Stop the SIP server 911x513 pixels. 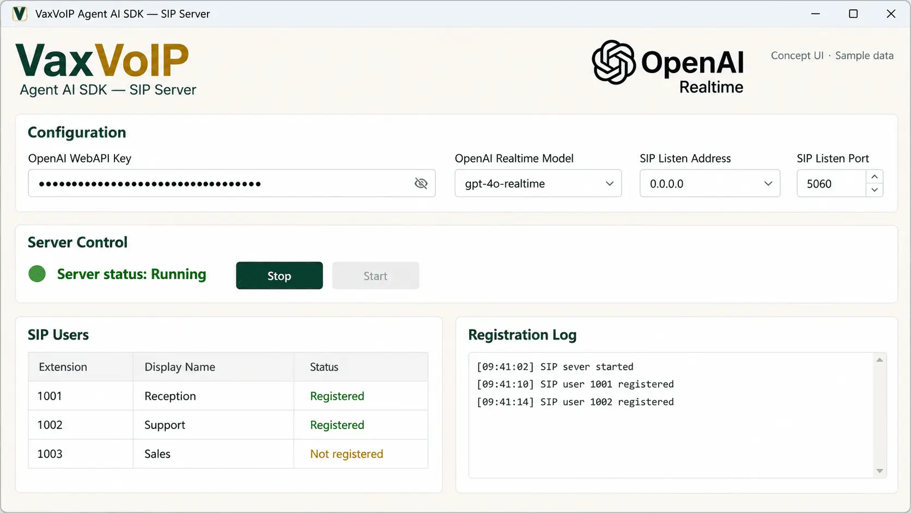click(x=279, y=275)
